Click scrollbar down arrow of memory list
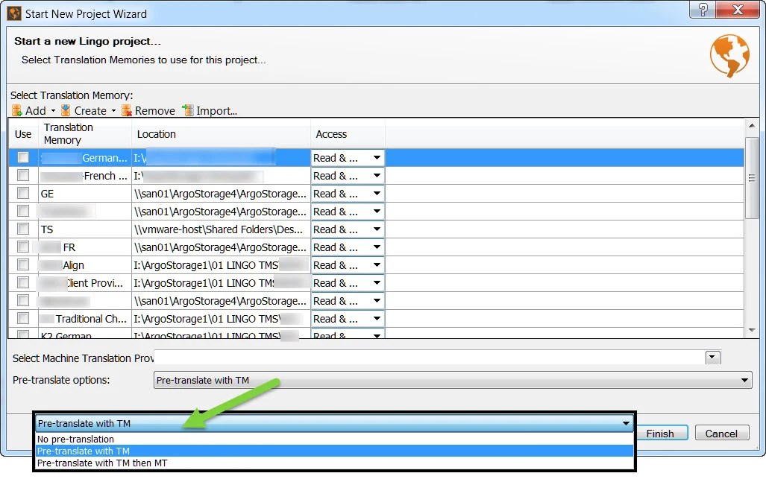This screenshot has height=479, width=766. pyautogui.click(x=752, y=330)
